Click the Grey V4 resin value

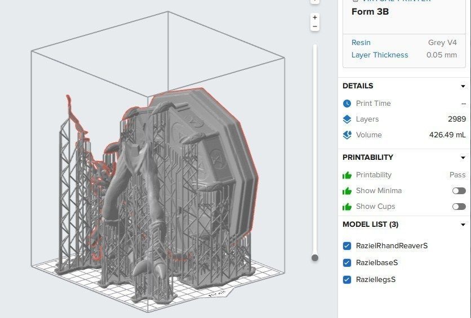(x=442, y=43)
